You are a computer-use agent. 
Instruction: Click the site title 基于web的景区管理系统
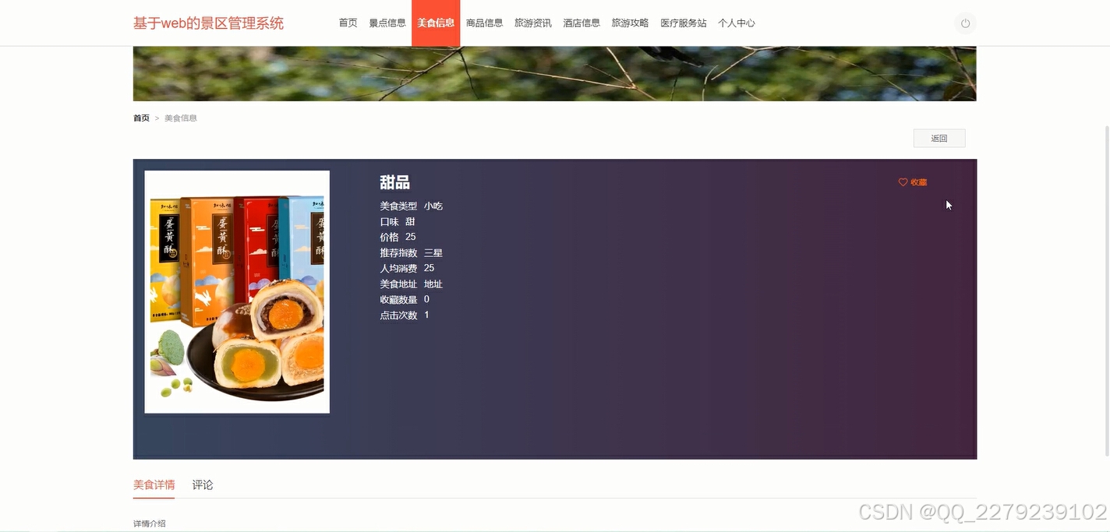pyautogui.click(x=208, y=23)
